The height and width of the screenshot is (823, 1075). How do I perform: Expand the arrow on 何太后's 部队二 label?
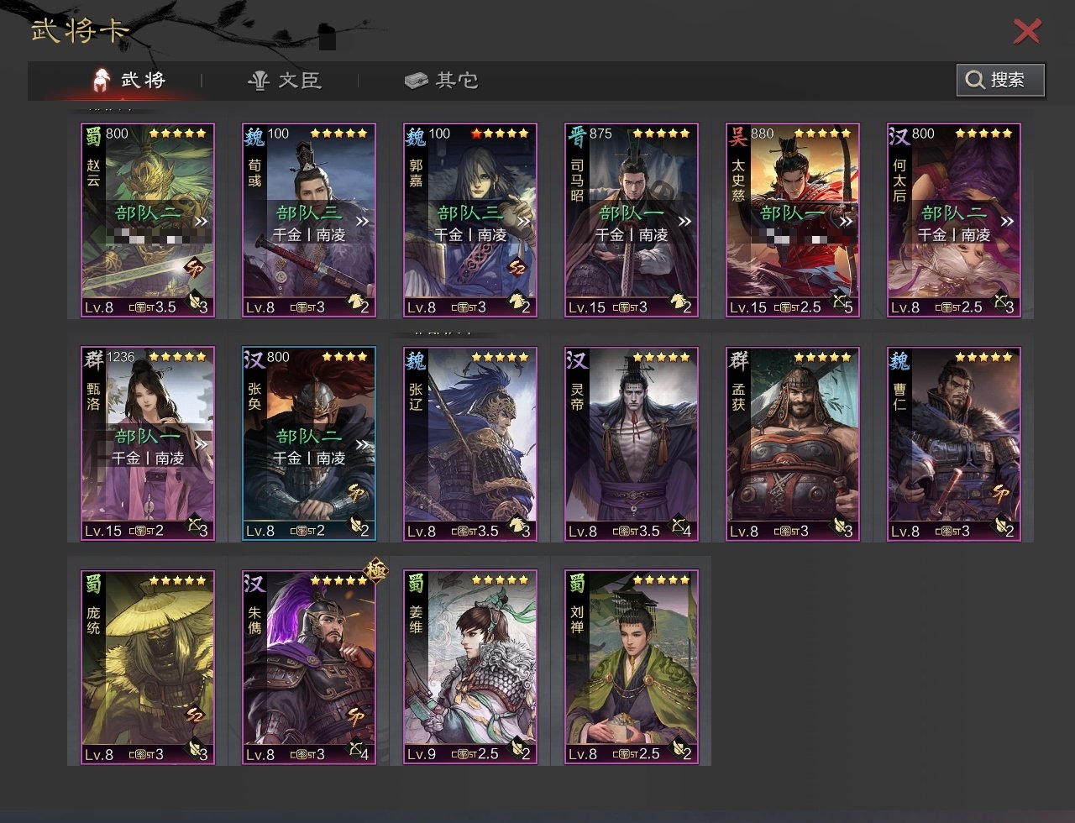click(1008, 222)
